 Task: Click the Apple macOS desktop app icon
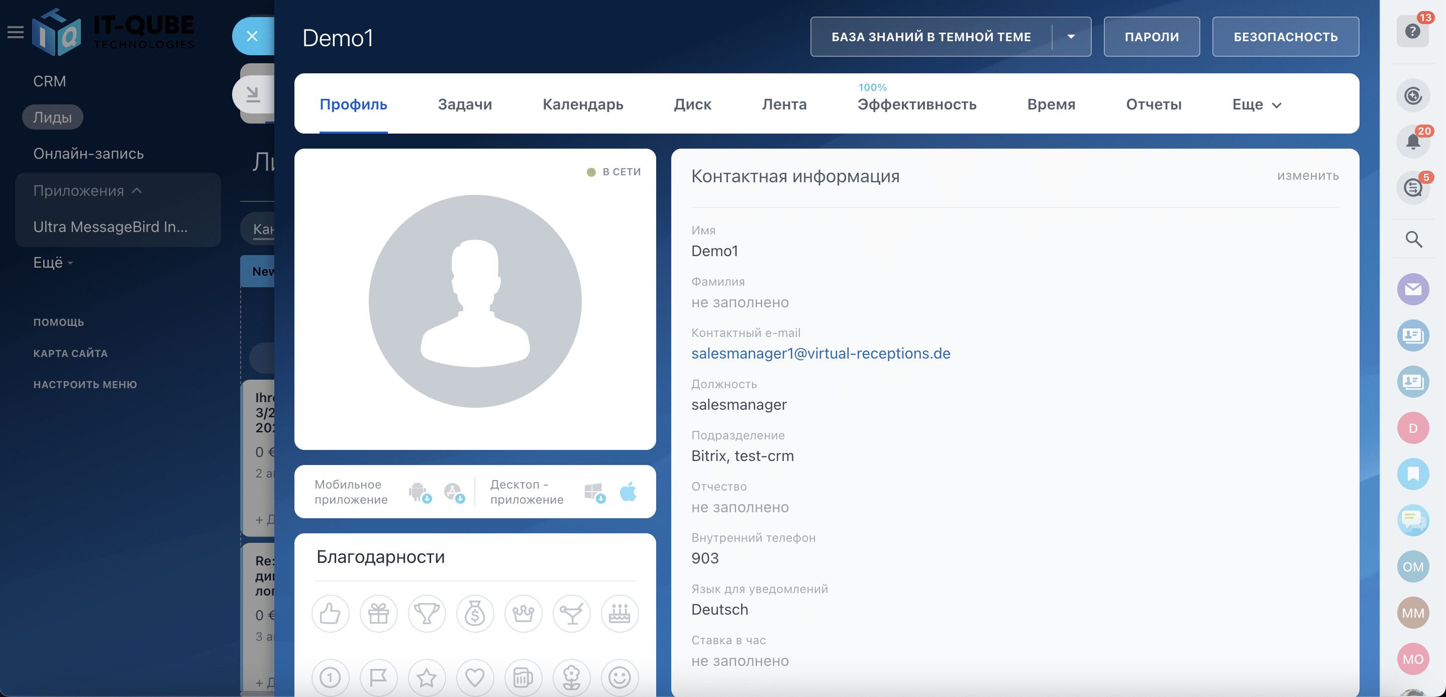pos(628,492)
